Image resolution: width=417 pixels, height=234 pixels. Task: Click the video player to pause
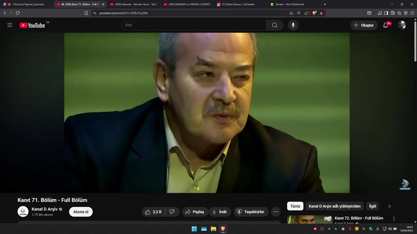click(207, 113)
